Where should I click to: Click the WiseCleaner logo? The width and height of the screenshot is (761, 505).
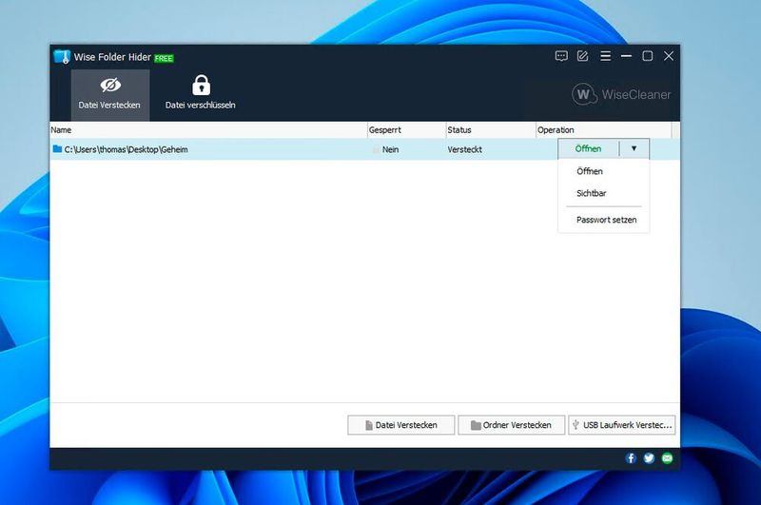click(x=622, y=94)
